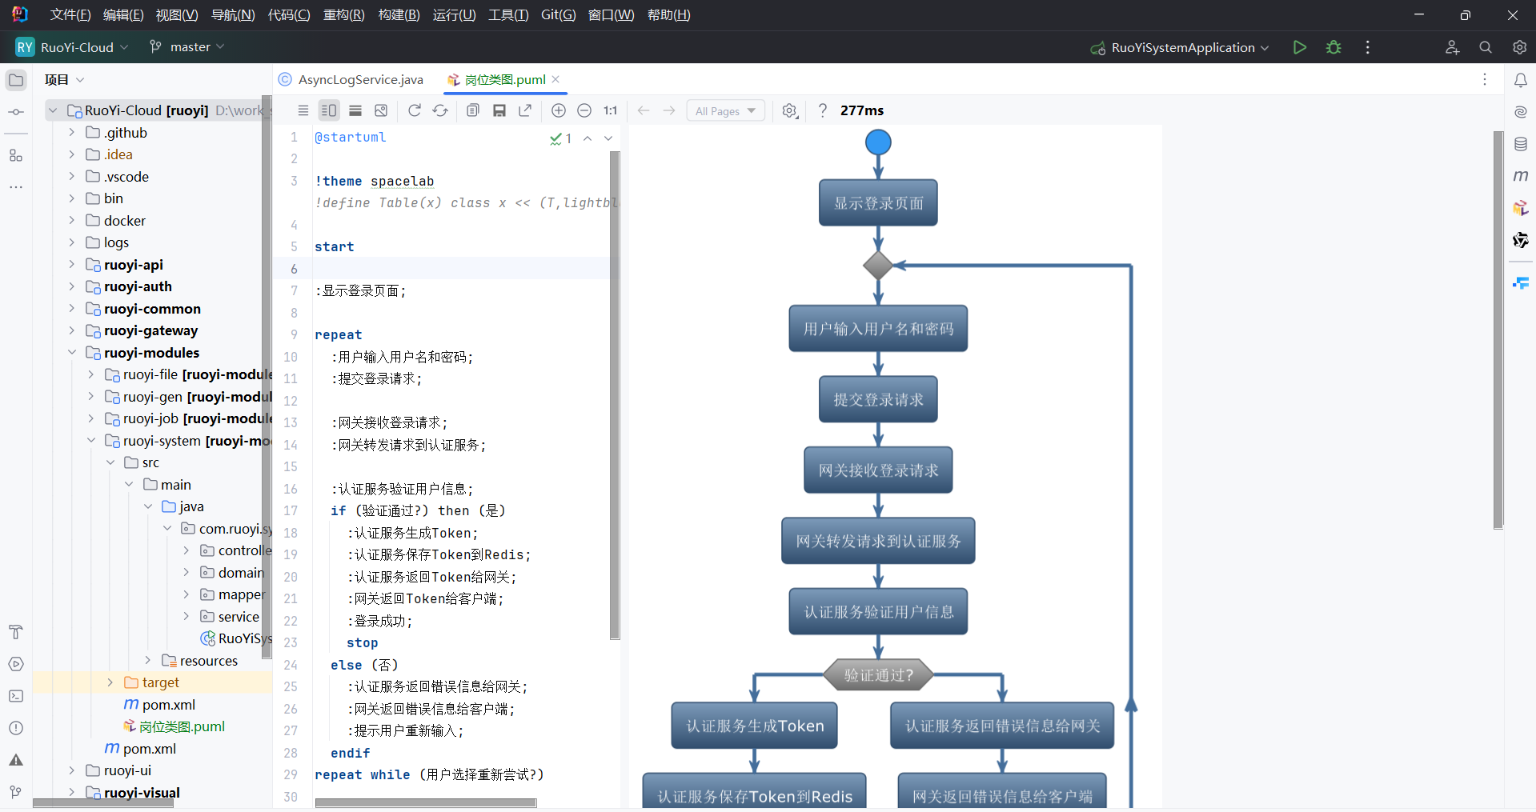Save the rendered diagram to file
1536x812 pixels.
tap(499, 110)
